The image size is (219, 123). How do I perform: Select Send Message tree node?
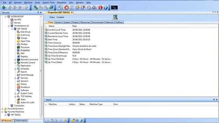point(27,75)
